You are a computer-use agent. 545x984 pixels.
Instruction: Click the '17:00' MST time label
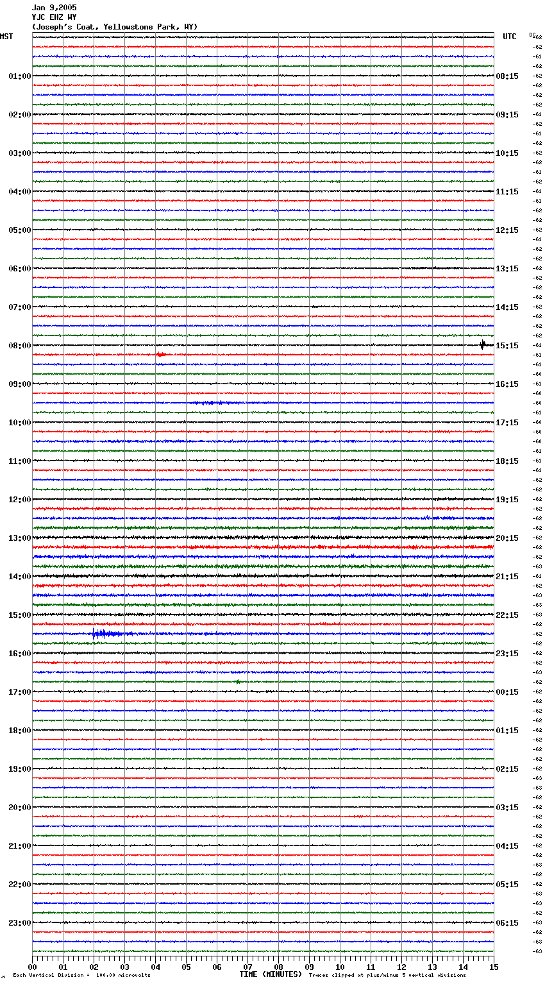click(20, 692)
